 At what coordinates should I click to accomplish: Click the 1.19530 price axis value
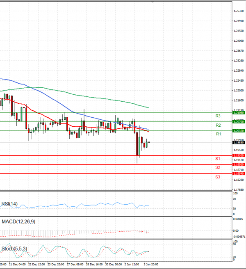click(x=239, y=150)
